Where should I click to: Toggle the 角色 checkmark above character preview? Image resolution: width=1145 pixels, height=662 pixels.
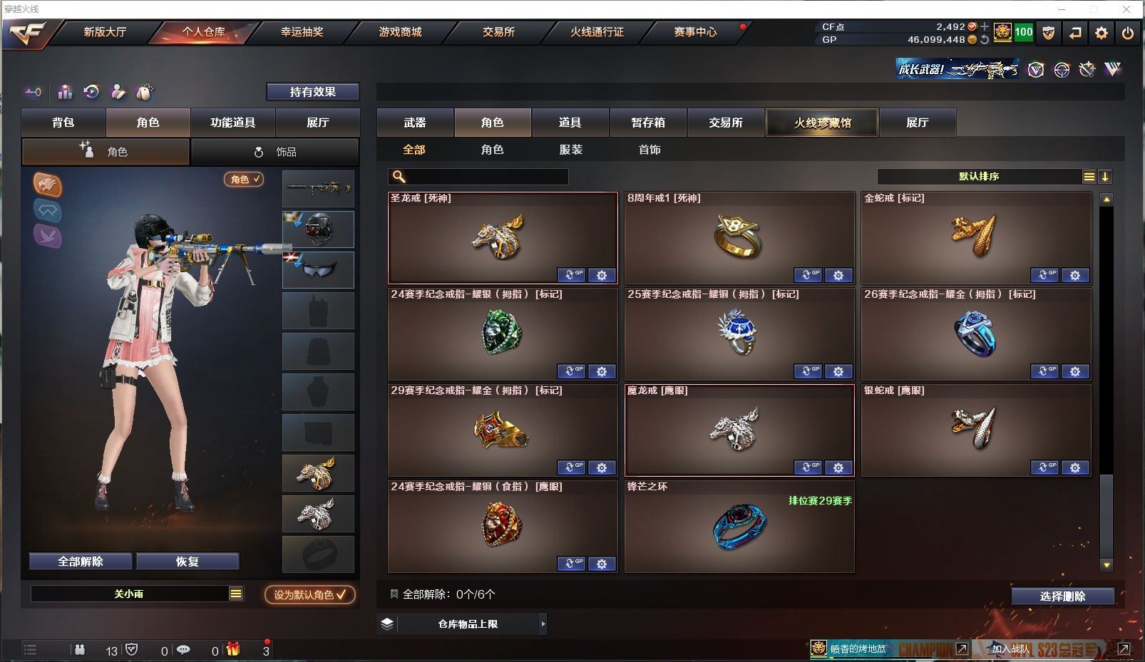tap(244, 180)
